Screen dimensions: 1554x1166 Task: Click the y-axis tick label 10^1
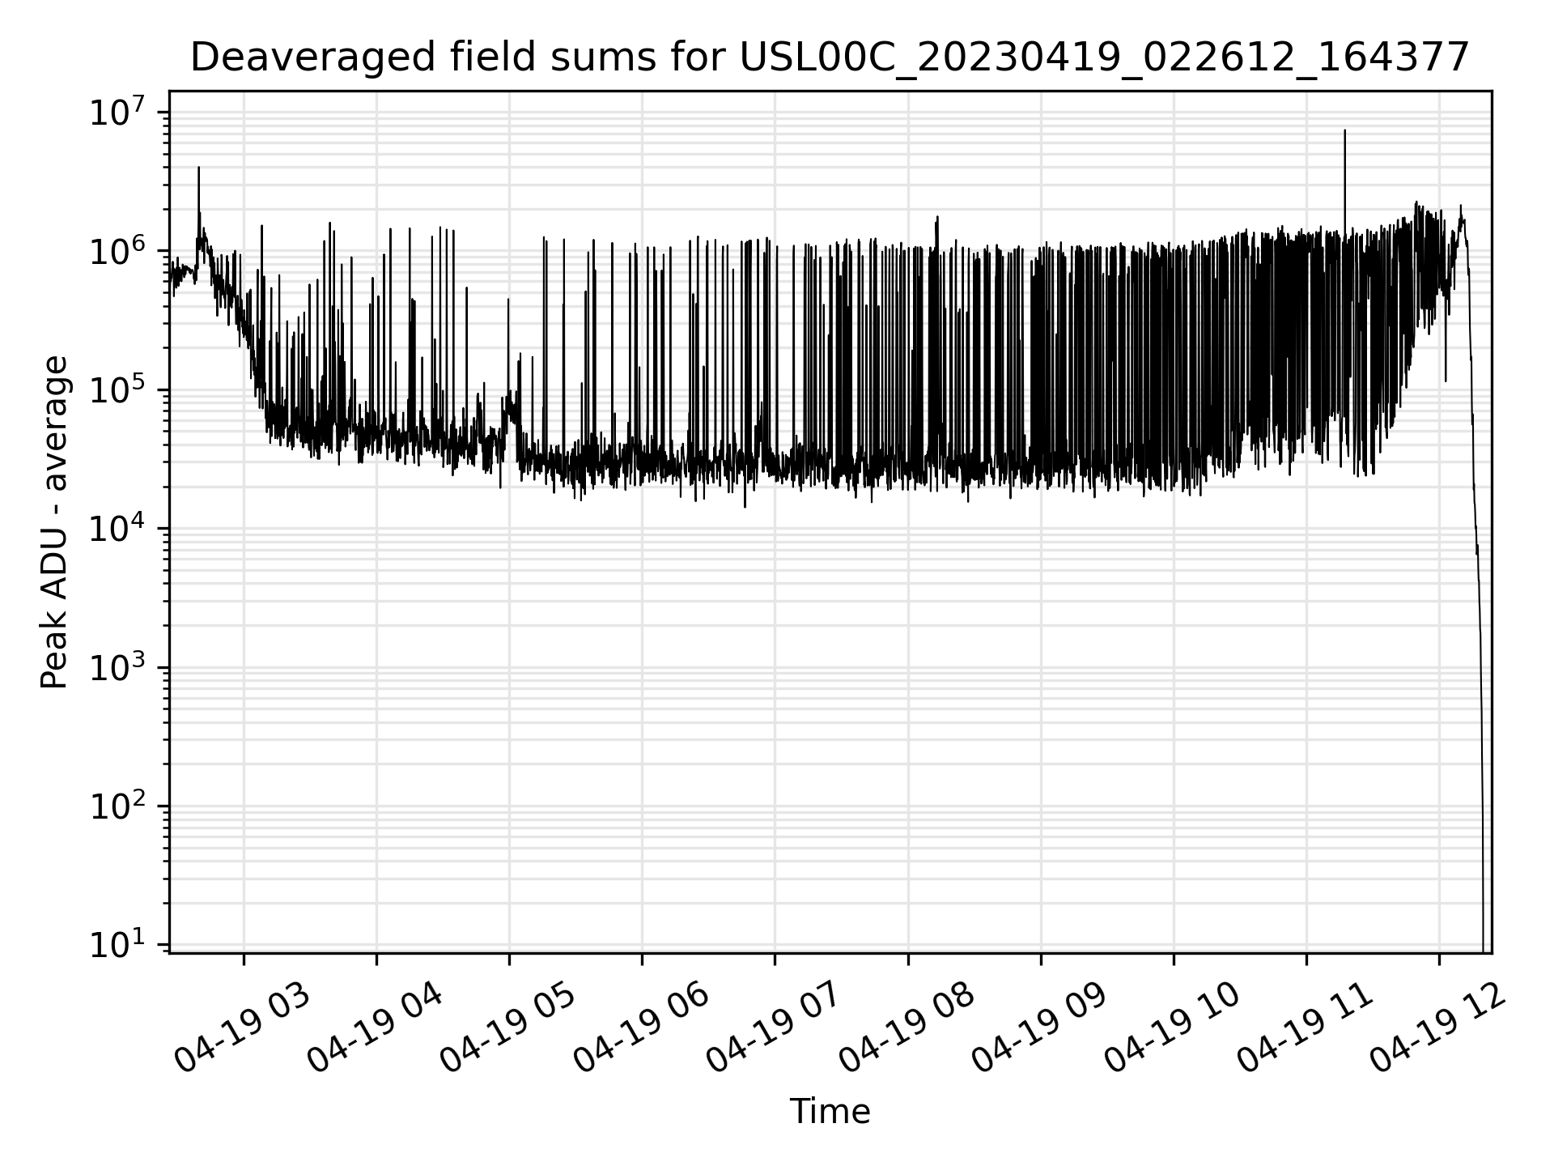117,945
